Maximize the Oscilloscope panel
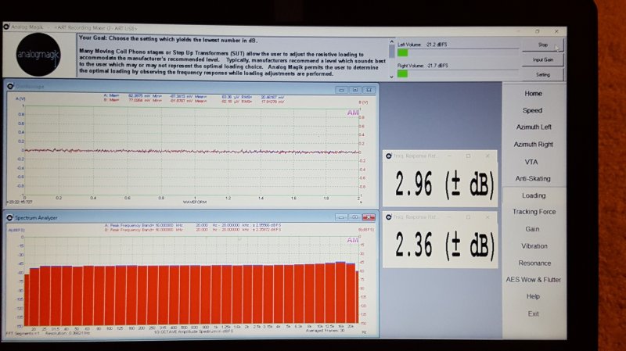This screenshot has width=626, height=351. point(355,90)
